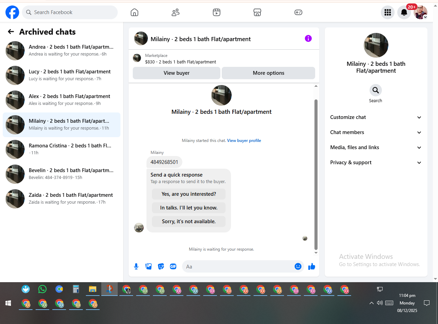The image size is (438, 324).
Task: Open File Explorer from the taskbar
Action: pos(92,289)
